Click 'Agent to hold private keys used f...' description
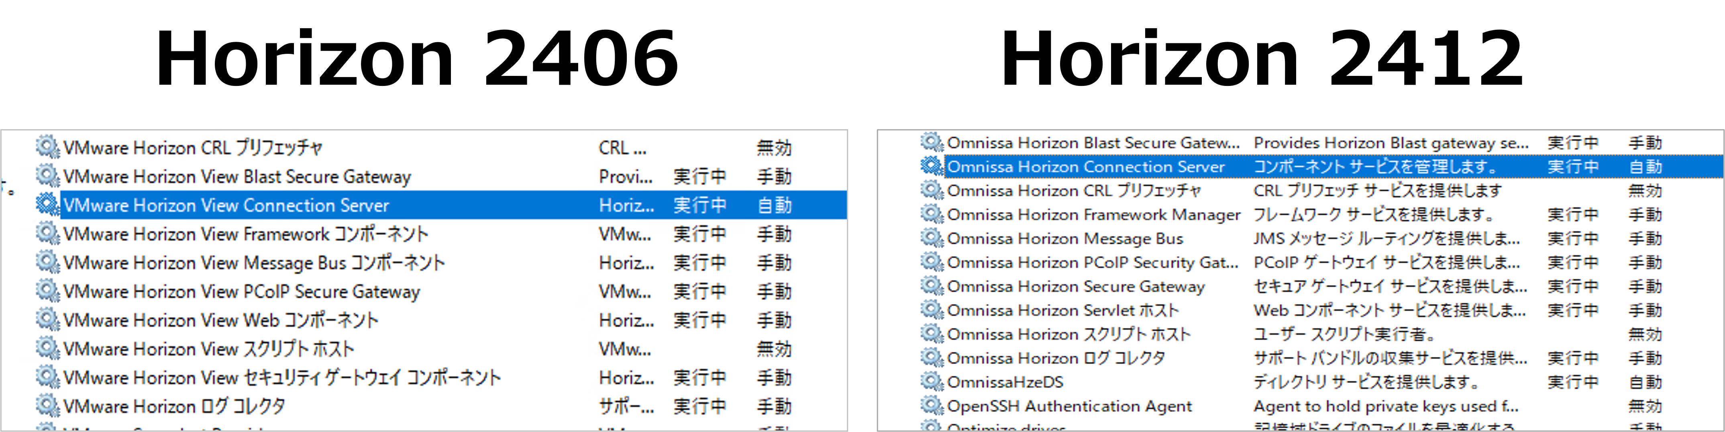This screenshot has height=432, width=1725. 1386,407
